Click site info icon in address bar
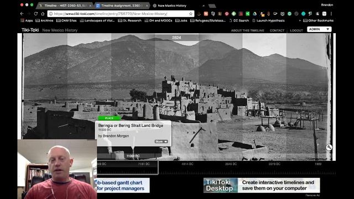Image resolution: width=354 pixels, height=199 pixels. coord(51,14)
